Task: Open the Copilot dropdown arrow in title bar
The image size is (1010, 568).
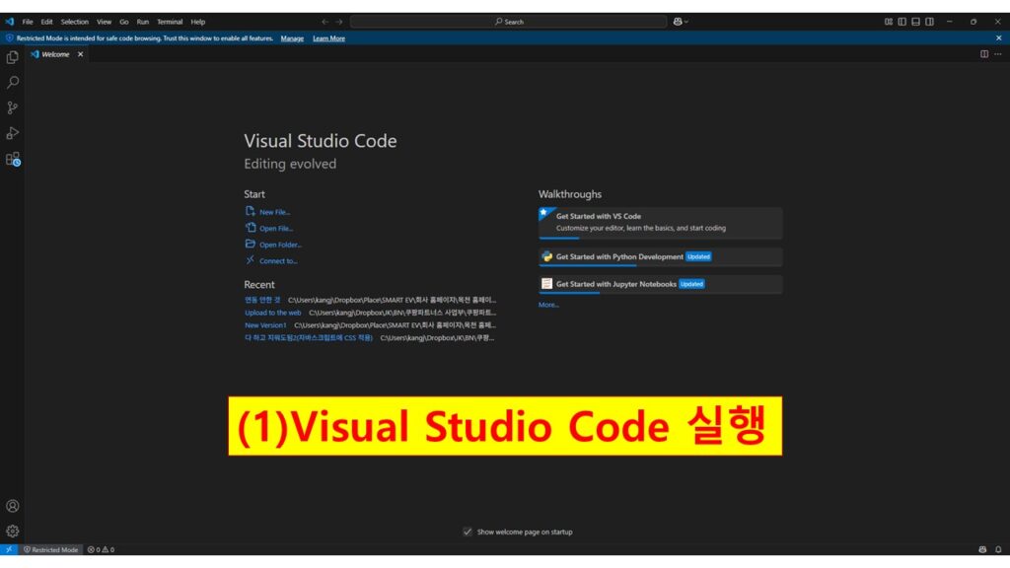Action: coord(686,22)
